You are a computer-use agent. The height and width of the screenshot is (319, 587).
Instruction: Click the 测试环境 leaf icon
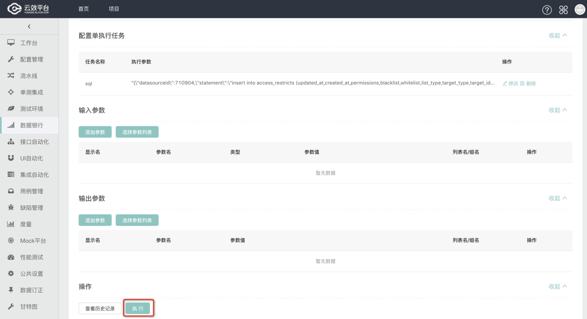point(11,109)
